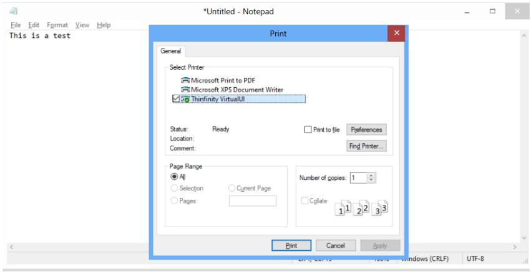
Task: Click the UTF-8 encoding status entry
Action: click(x=475, y=259)
